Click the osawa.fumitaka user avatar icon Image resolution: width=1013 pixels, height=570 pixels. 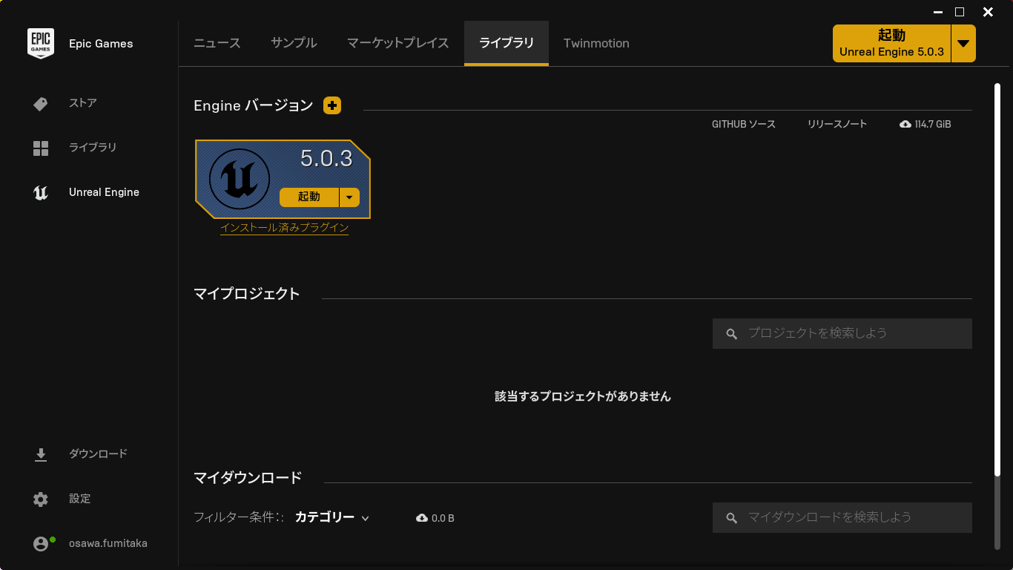(x=41, y=544)
